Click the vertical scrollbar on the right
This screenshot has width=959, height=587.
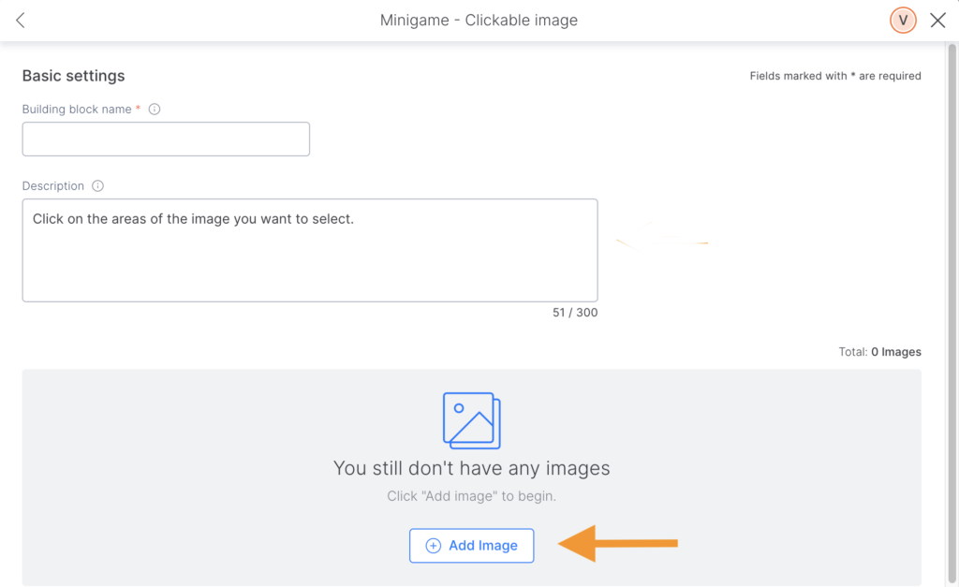[x=952, y=281]
